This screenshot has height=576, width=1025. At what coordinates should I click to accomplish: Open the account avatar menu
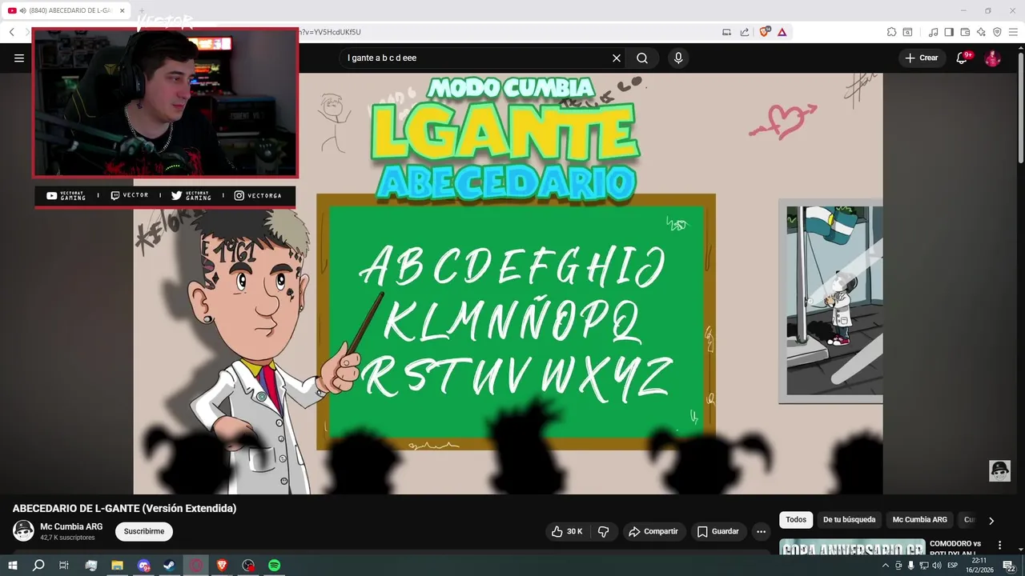click(x=992, y=58)
